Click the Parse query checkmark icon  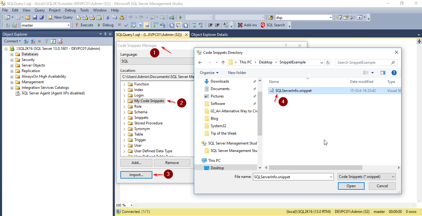(126, 25)
